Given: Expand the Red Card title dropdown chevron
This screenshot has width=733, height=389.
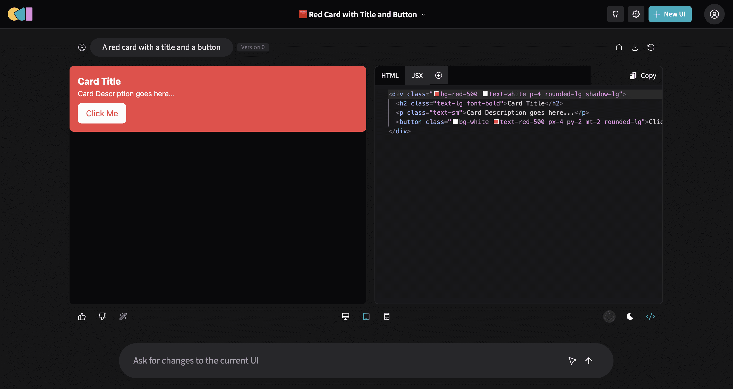Looking at the screenshot, I should tap(423, 14).
